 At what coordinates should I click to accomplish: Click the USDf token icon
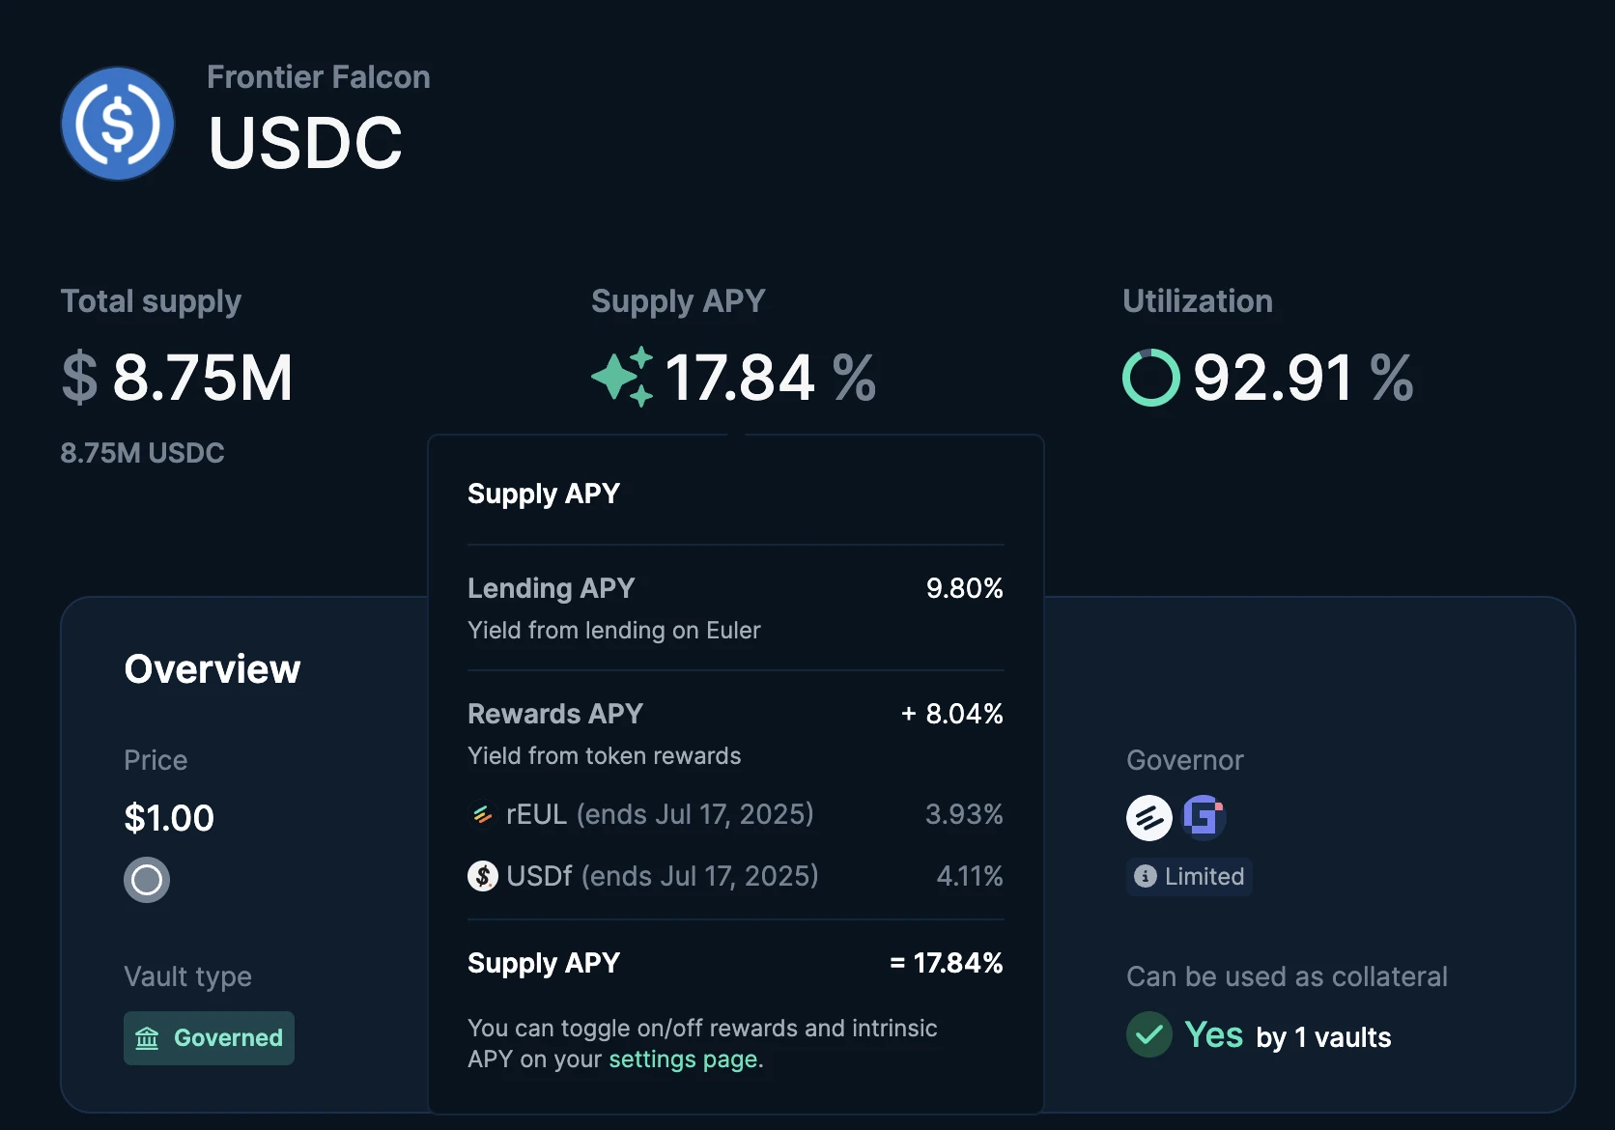[482, 876]
